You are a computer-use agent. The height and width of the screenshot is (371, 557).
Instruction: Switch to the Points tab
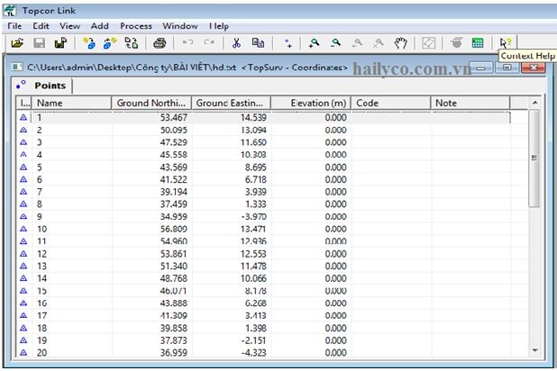(42, 86)
